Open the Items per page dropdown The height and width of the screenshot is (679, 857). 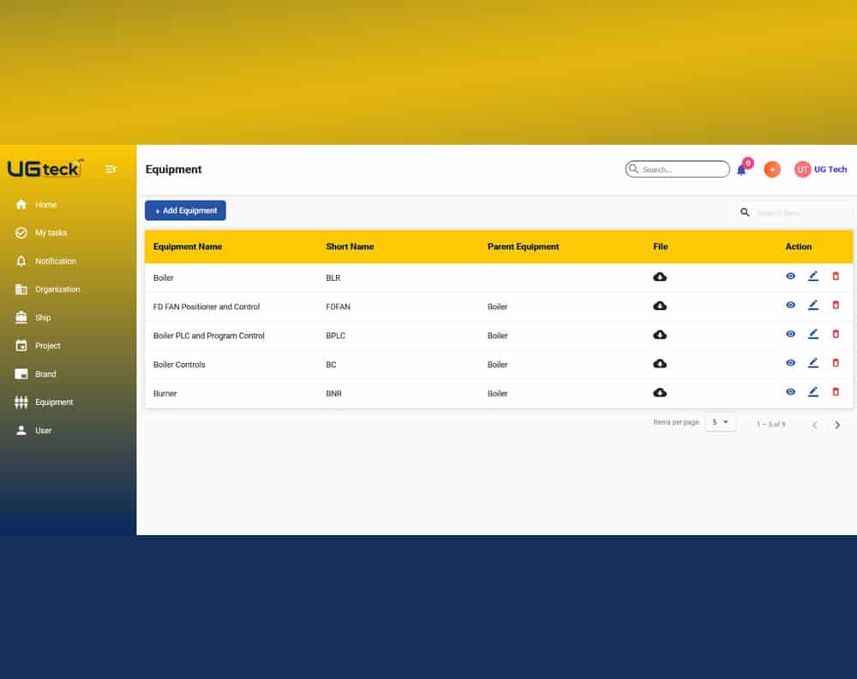coord(720,422)
